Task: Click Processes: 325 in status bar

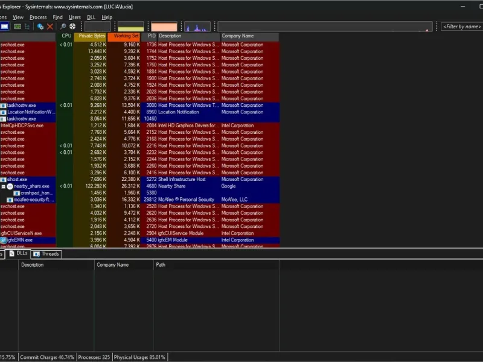Action: 94,357
